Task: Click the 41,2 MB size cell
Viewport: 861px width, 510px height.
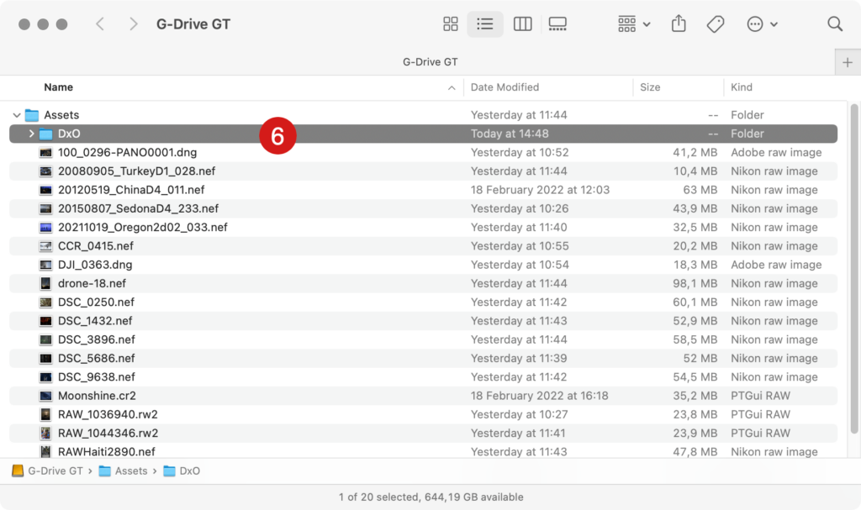Action: 695,153
